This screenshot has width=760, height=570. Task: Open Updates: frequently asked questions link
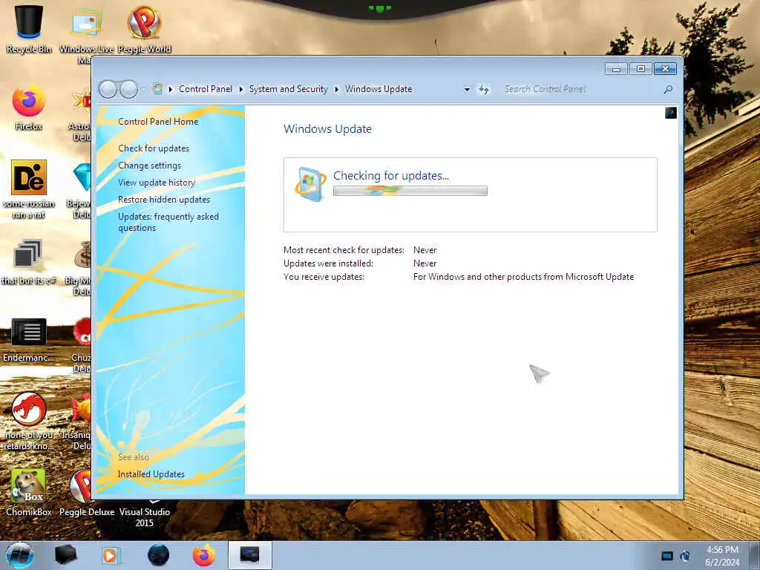coord(168,222)
